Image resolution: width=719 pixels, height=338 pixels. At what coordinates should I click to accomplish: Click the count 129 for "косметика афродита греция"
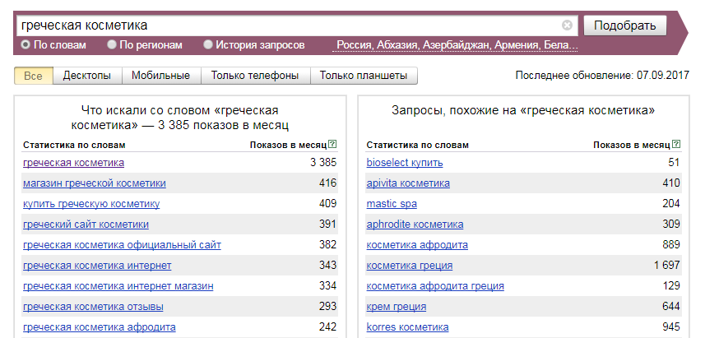tap(671, 285)
